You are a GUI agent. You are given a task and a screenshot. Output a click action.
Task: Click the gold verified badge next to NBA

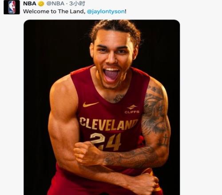coord(41,4)
